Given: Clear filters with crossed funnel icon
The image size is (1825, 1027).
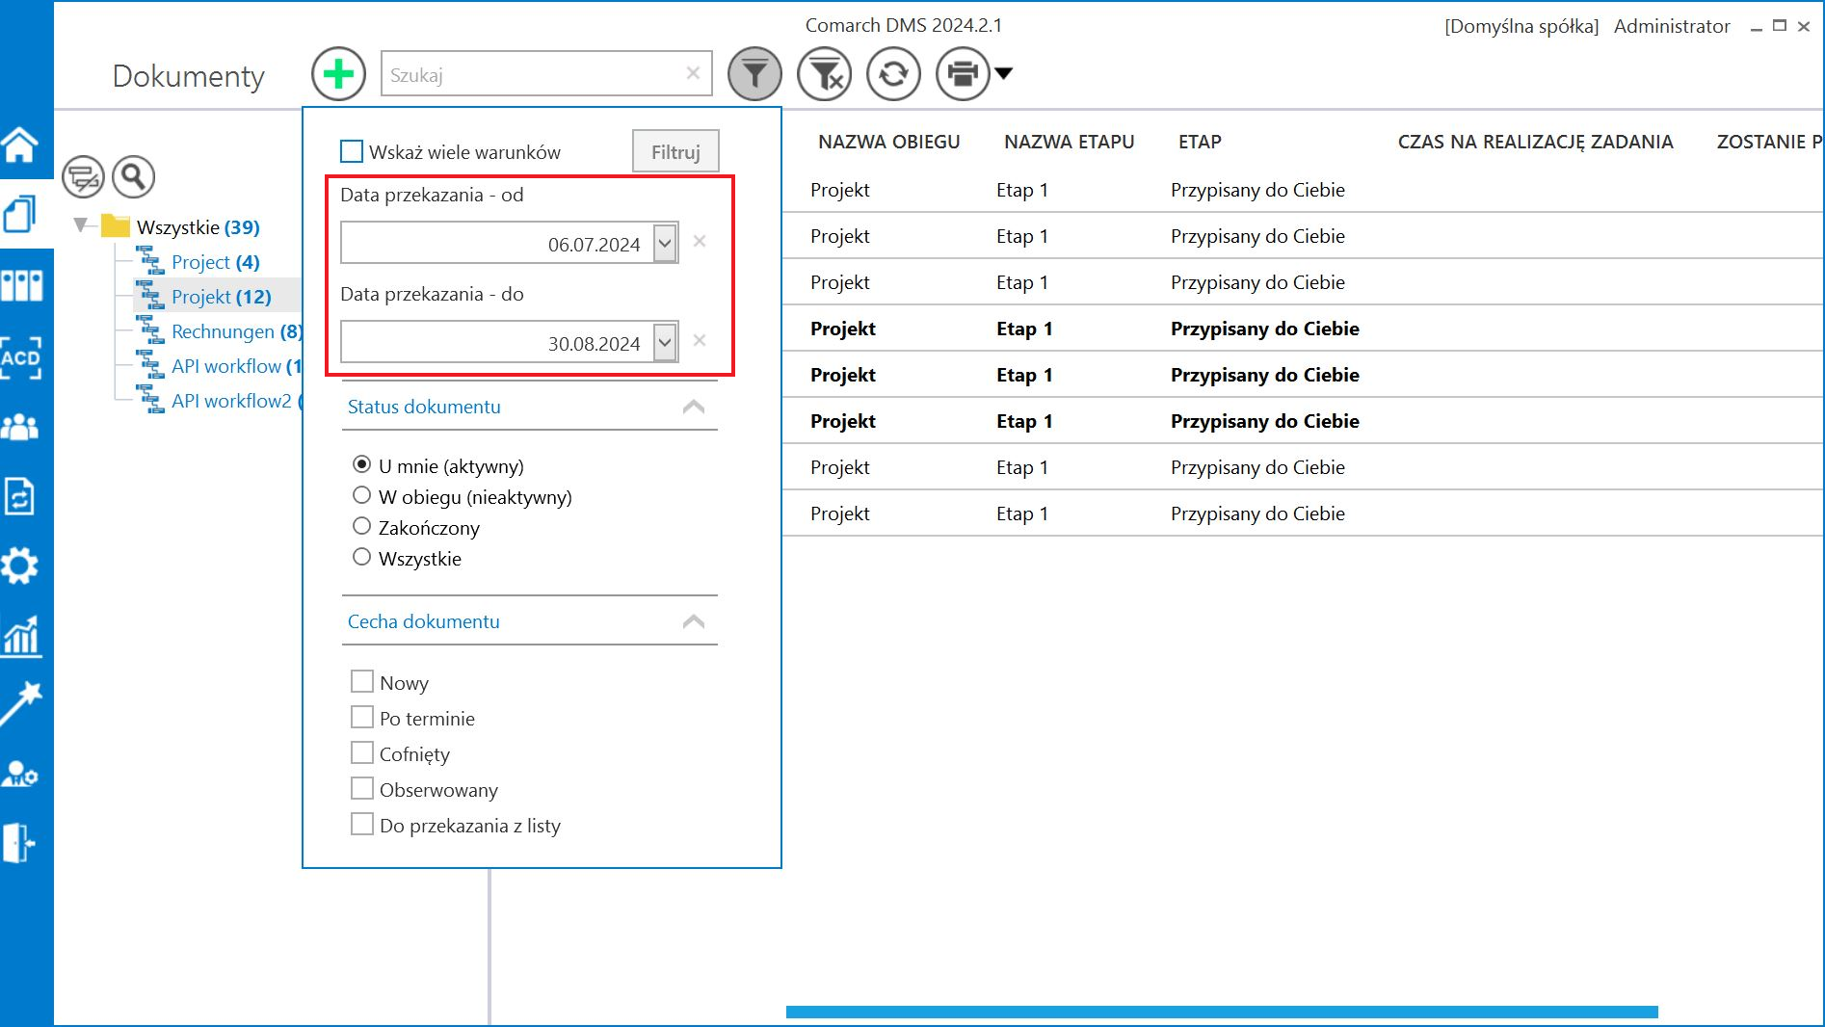Looking at the screenshot, I should 824,74.
